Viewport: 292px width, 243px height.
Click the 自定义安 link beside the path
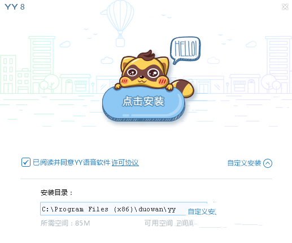pos(202,211)
